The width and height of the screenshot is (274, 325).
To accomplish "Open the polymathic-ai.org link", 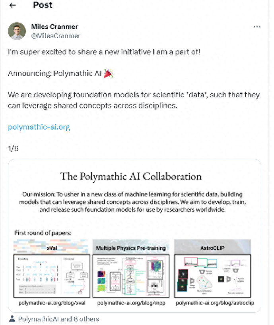I will (x=39, y=127).
